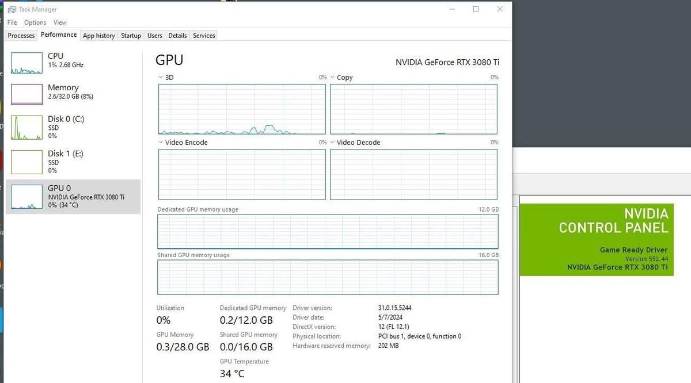Open the Options menu
The width and height of the screenshot is (691, 383).
[x=35, y=22]
